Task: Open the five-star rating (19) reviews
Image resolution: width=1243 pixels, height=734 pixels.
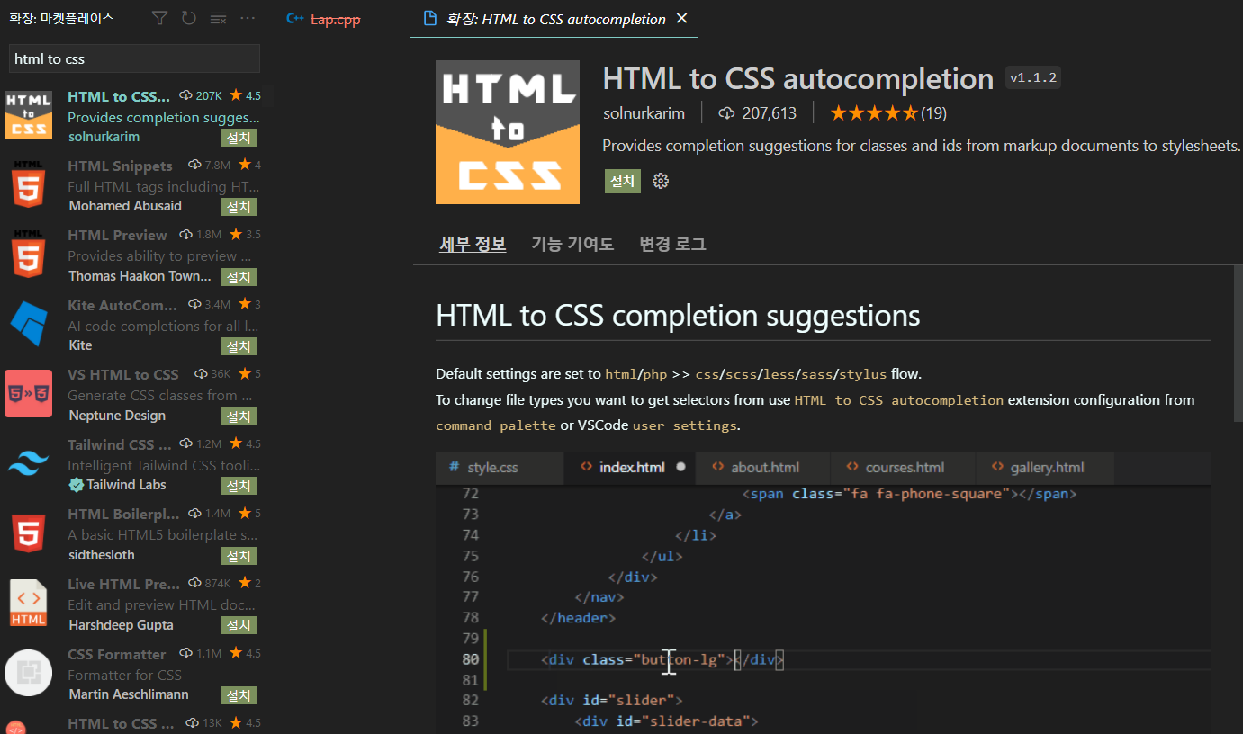Action: pyautogui.click(x=887, y=113)
